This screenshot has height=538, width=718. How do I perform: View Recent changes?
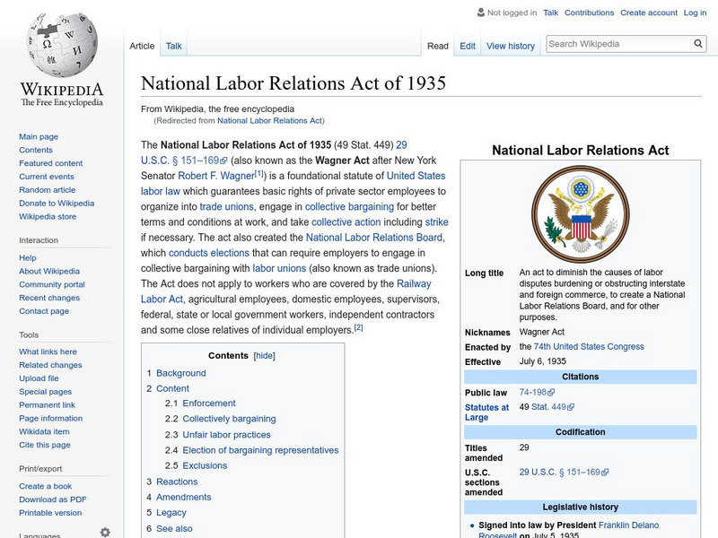pos(49,298)
